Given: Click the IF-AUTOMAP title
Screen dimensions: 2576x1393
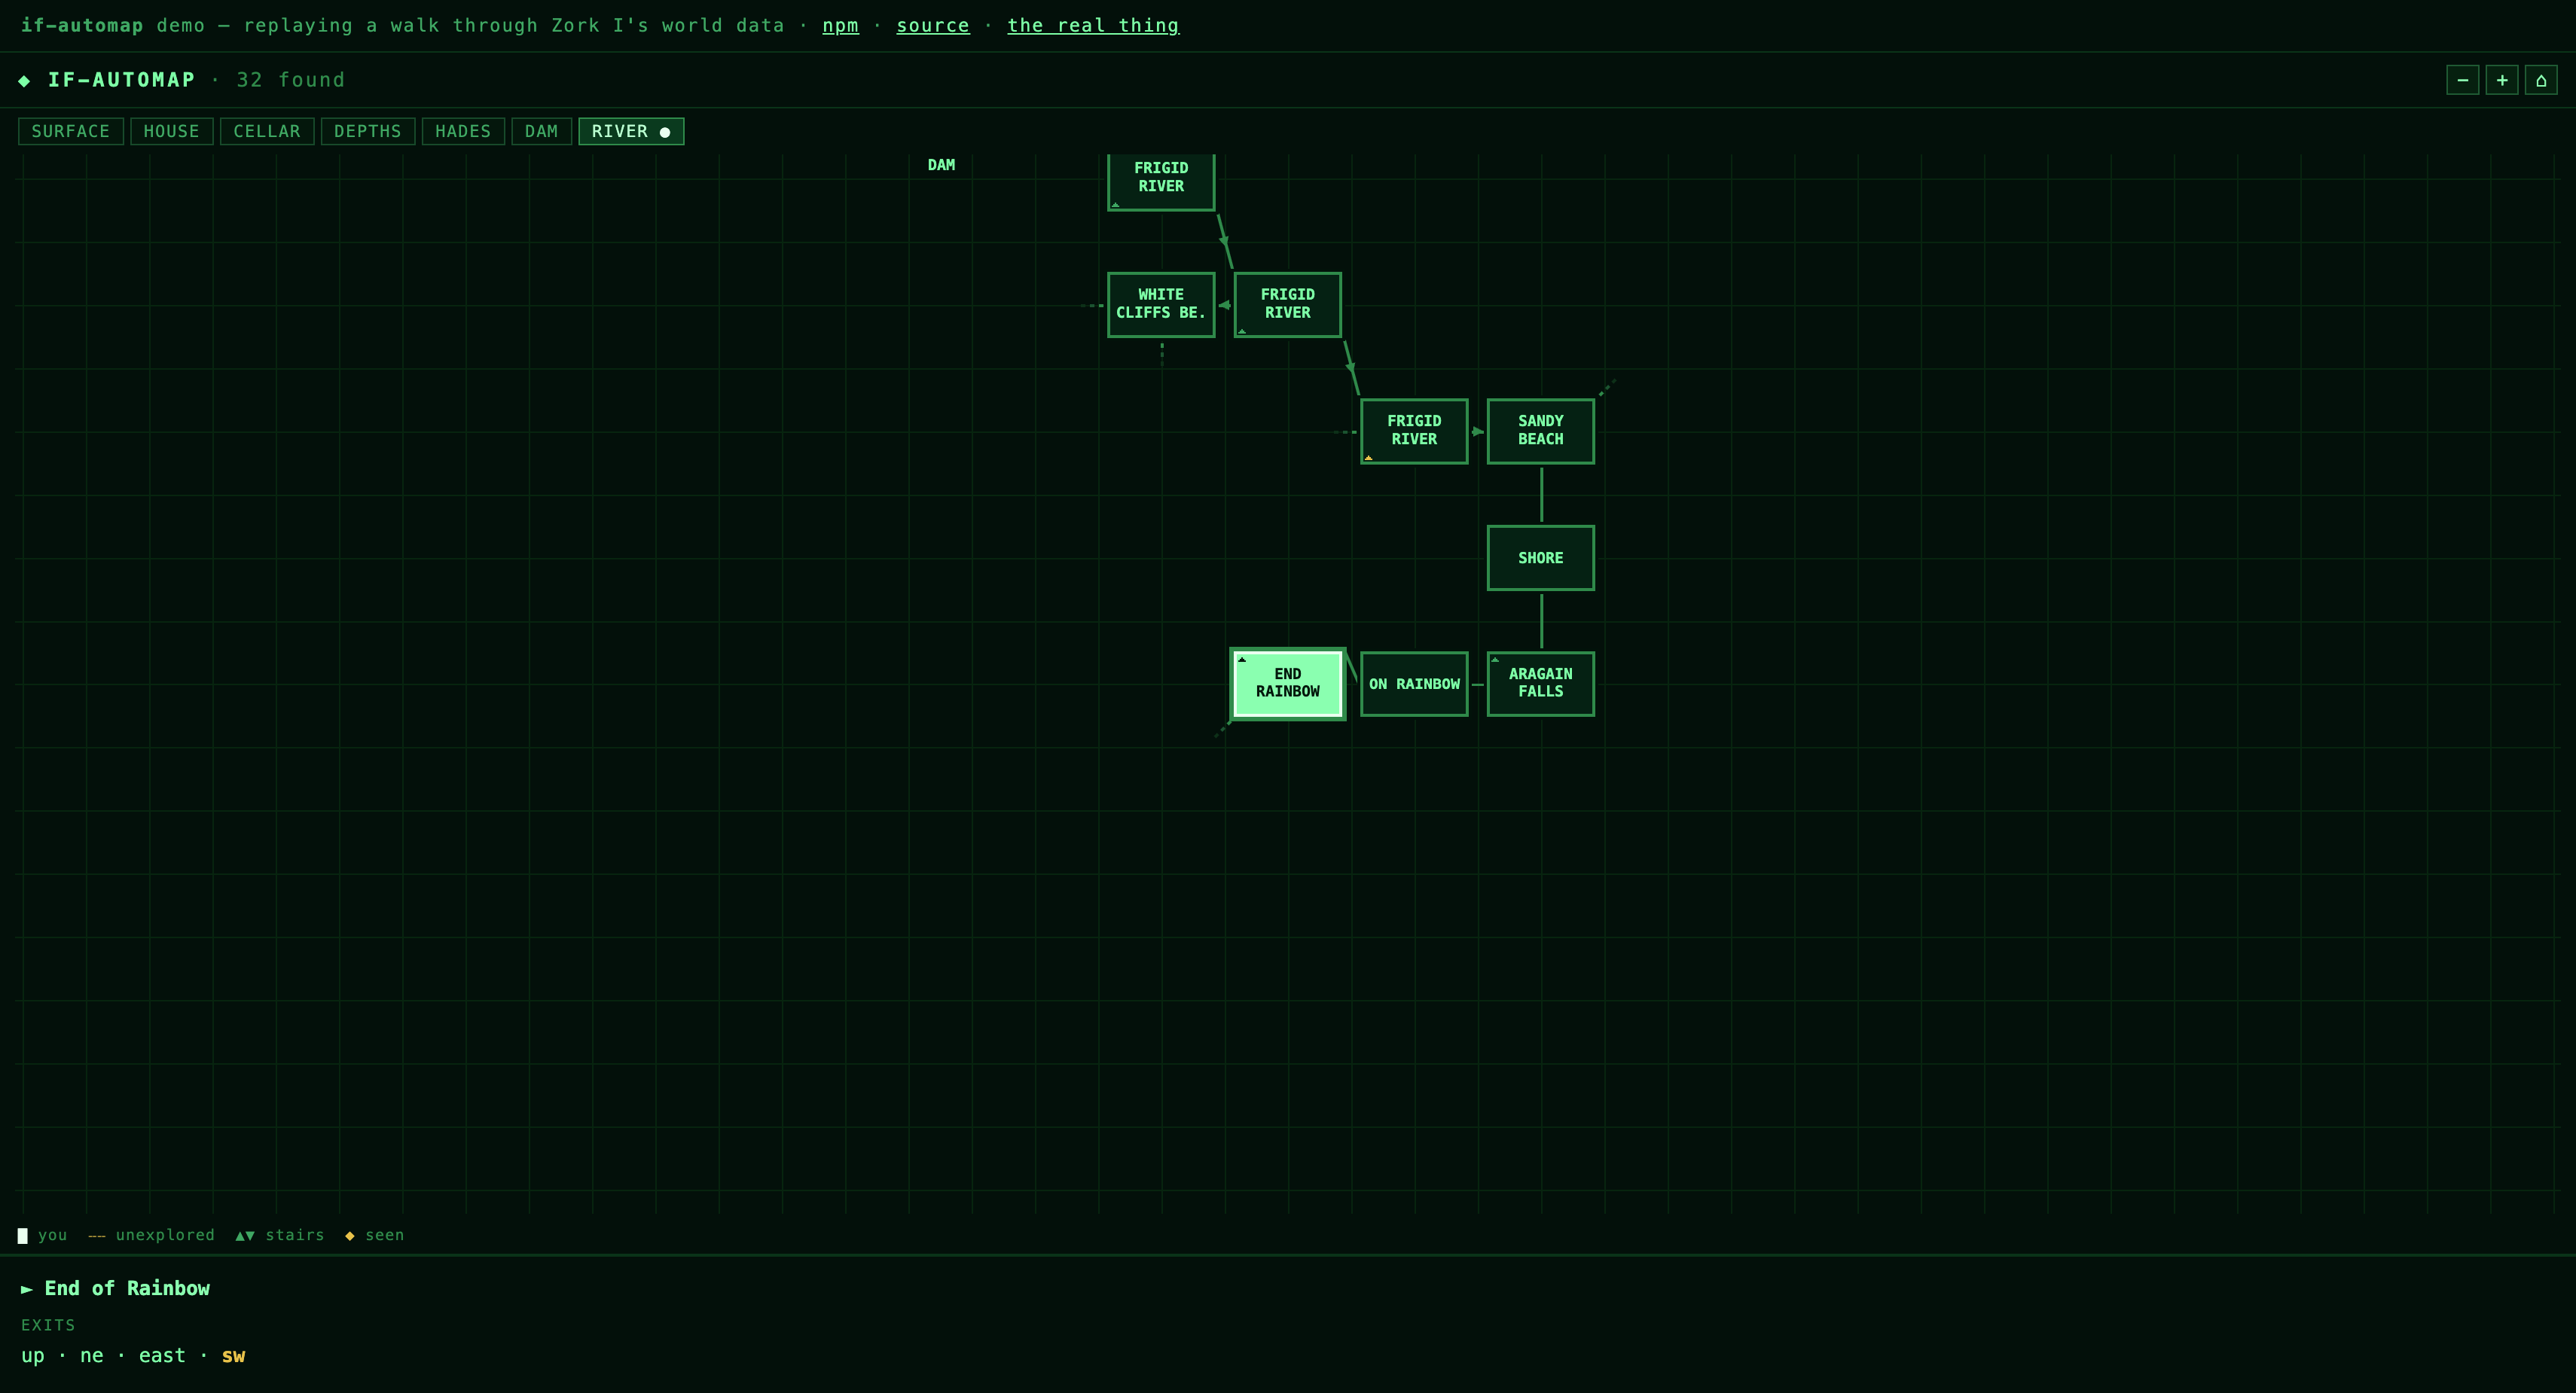Looking at the screenshot, I should tap(122, 80).
